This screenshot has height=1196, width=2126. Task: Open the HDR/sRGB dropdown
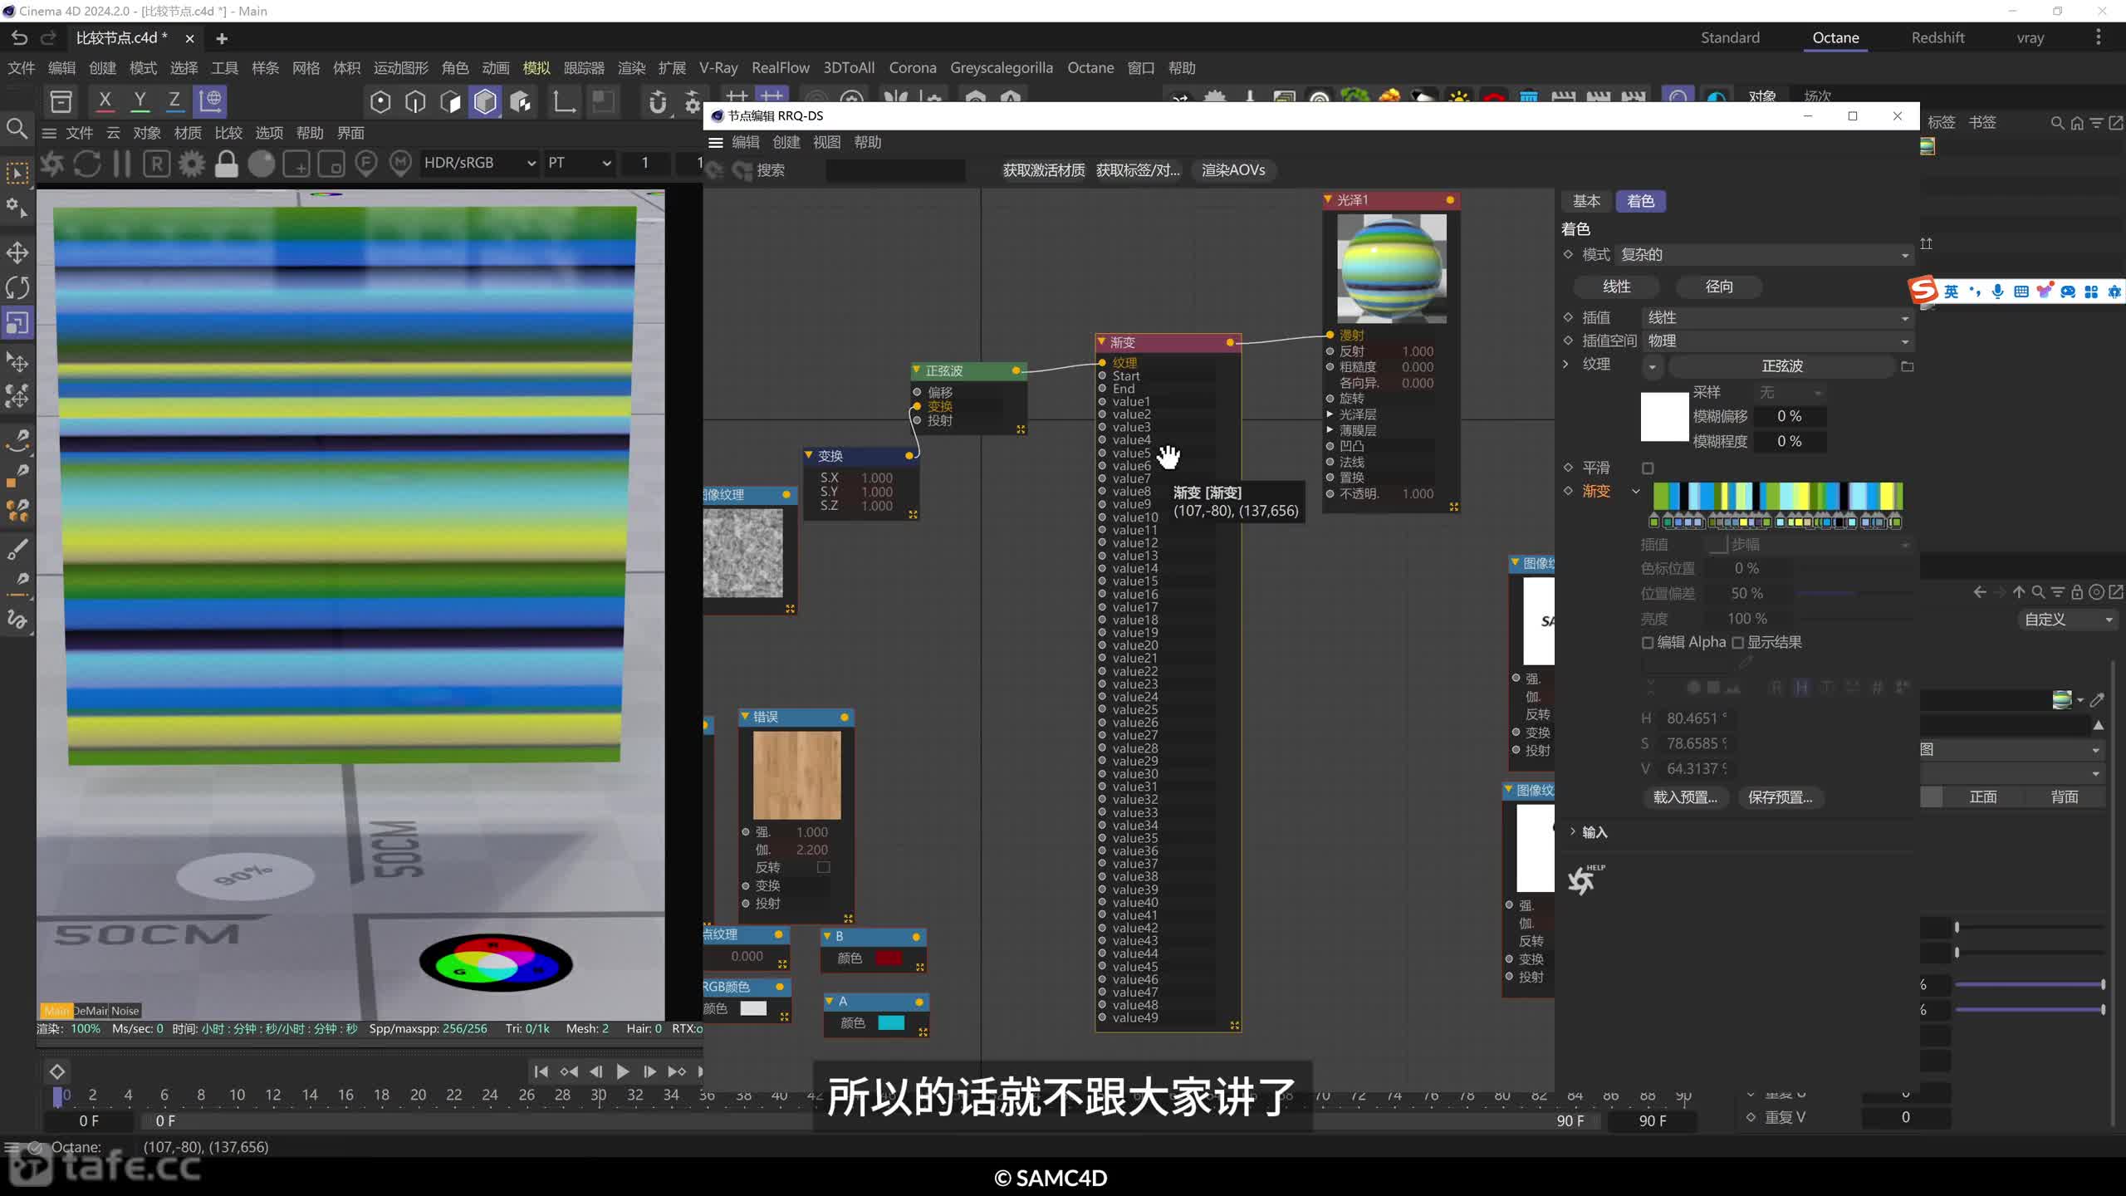(479, 164)
